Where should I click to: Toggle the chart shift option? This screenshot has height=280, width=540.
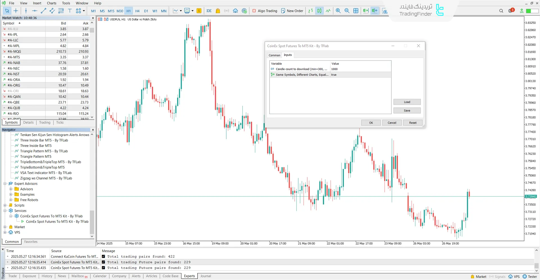tap(375, 11)
